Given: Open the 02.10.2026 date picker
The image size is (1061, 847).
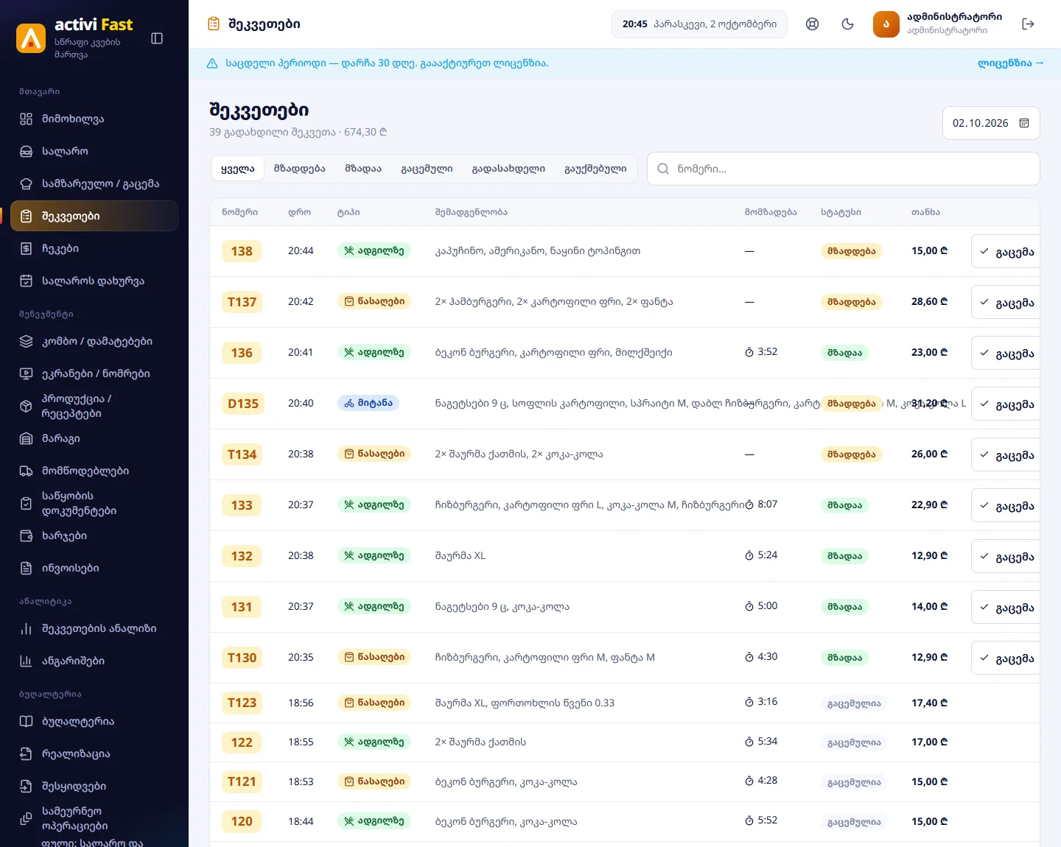Looking at the screenshot, I should 991,123.
